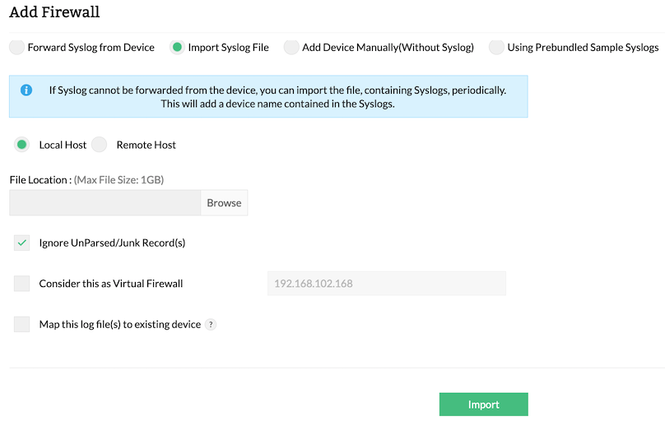Screen dimensions: 665x421
Task: Click the File Location text field
Action: click(105, 203)
